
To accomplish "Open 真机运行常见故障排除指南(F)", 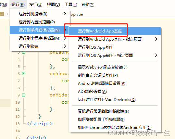I will [x=115, y=111].
